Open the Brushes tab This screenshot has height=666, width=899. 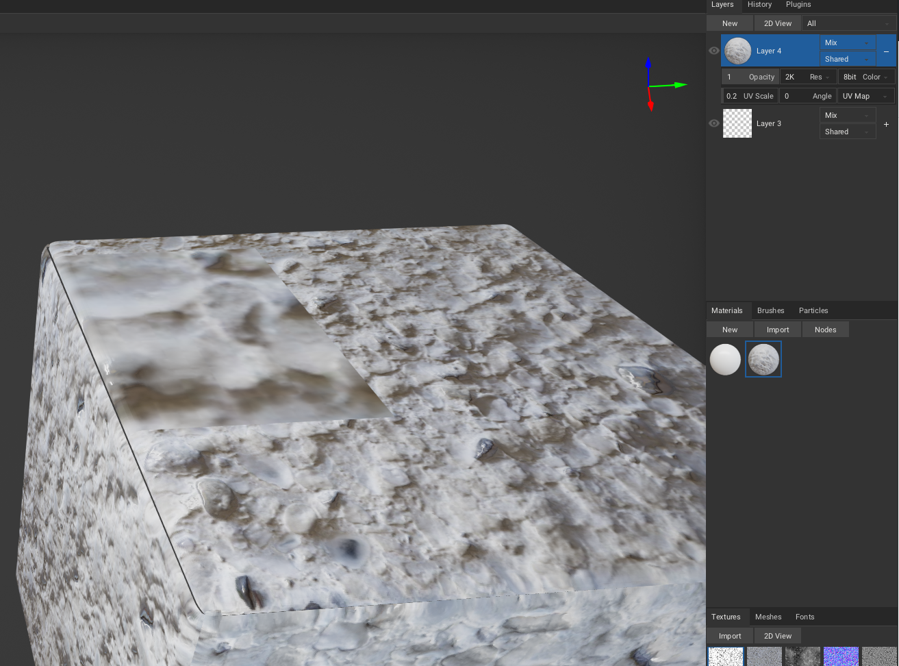coord(771,310)
